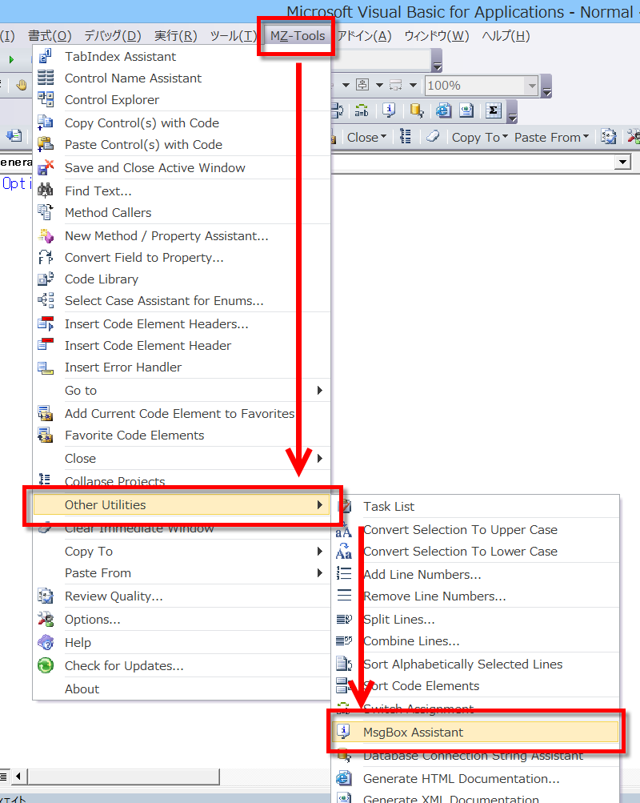Click the left arrow of the horizontal scrollbar

[x=18, y=776]
